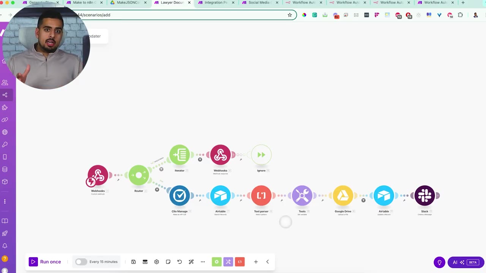Viewport: 486px width, 273px height.
Task: Click the wrench icon after Webhooks trigger
Action: coord(118,180)
